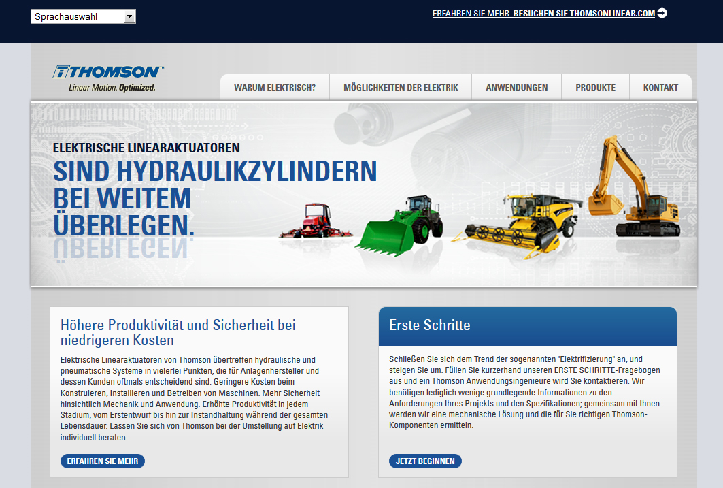Click the Sind Hydraulikzylindern banner headline
This screenshot has height=488, width=723.
click(215, 197)
